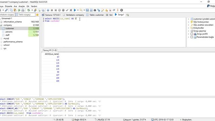Select the sys database in tree
The width and height of the screenshot is (215, 121).
[5, 48]
